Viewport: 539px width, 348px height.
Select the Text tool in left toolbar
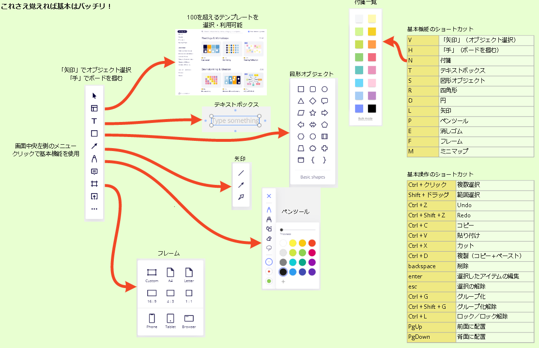click(x=94, y=121)
